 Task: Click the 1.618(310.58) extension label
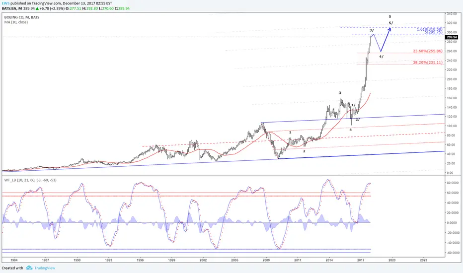[x=429, y=29]
